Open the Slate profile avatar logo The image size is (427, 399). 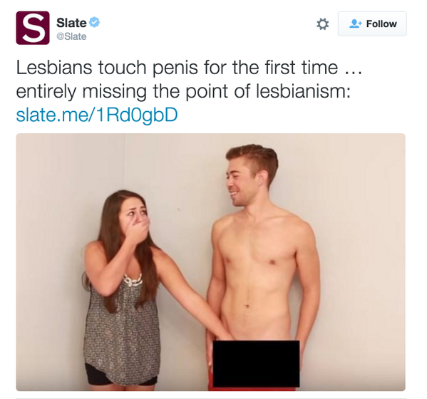33,28
